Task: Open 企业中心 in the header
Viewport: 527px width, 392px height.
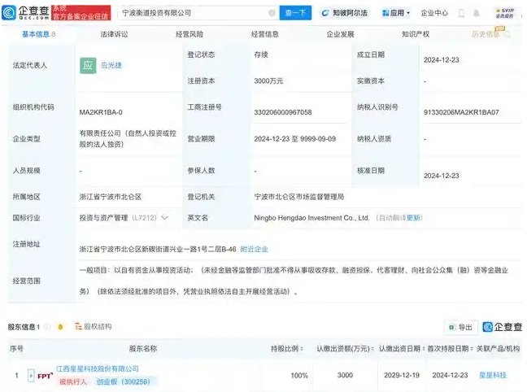Action: click(434, 13)
